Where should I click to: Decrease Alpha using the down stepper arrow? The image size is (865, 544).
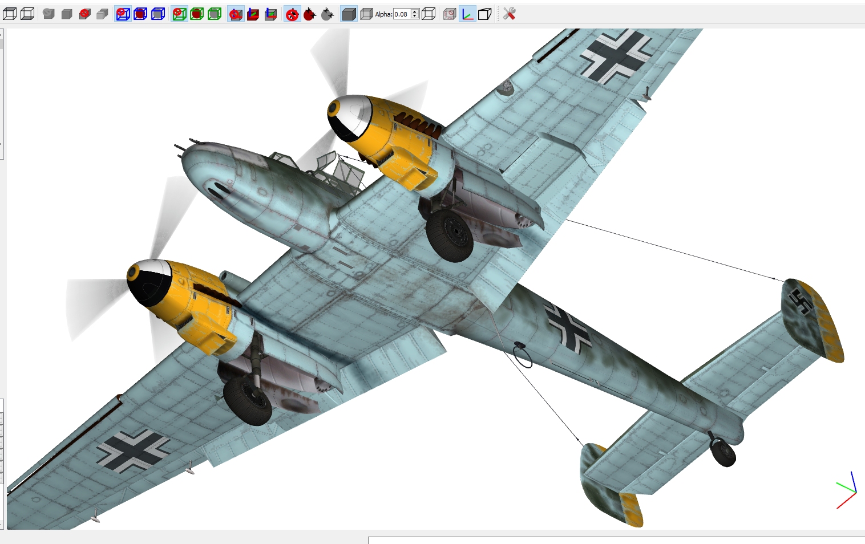415,17
